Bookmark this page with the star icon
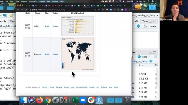Screen dimensions: 188x105 (99, 10)
